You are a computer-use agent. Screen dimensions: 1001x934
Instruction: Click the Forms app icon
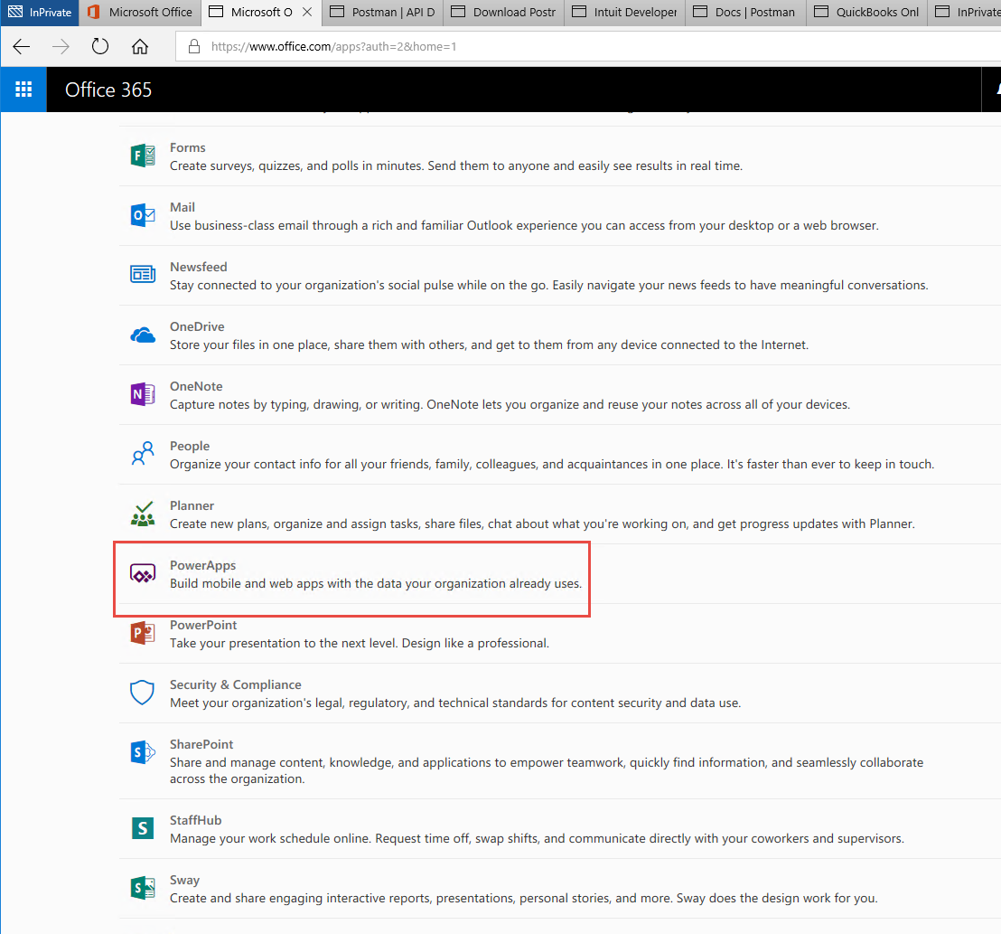143,156
